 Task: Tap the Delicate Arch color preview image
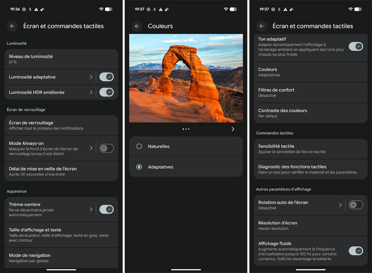[186, 78]
